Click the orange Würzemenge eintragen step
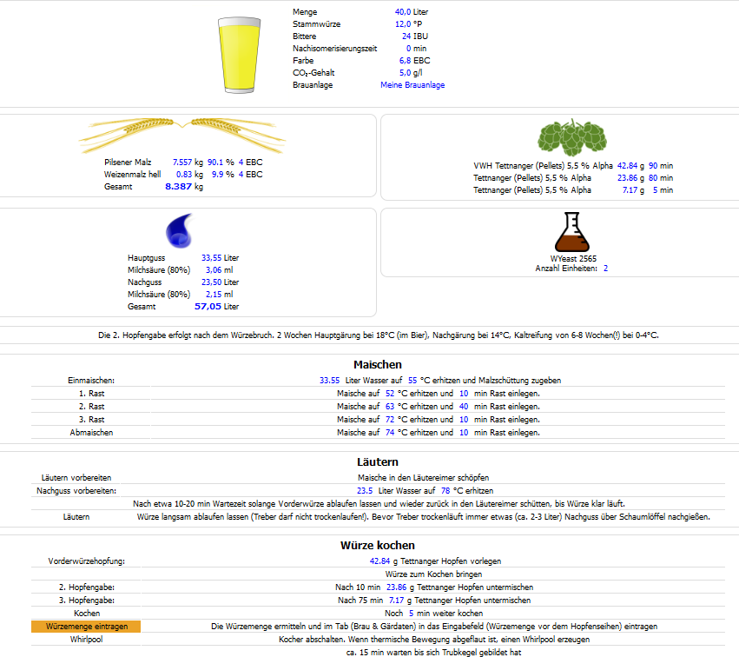The width and height of the screenshot is (739, 657). pyautogui.click(x=85, y=627)
